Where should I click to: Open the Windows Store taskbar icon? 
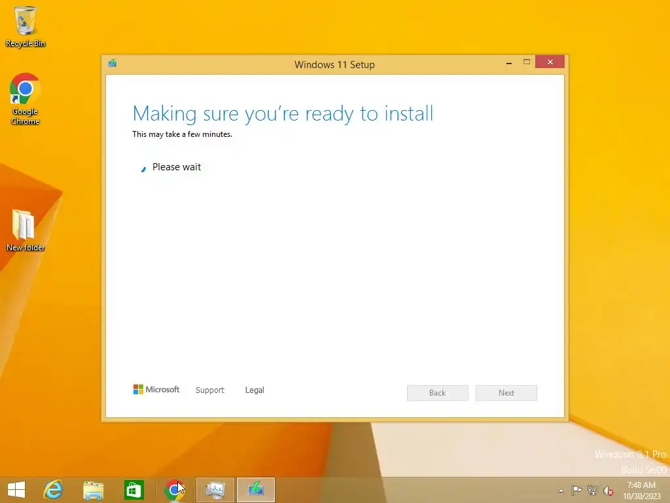pos(133,490)
